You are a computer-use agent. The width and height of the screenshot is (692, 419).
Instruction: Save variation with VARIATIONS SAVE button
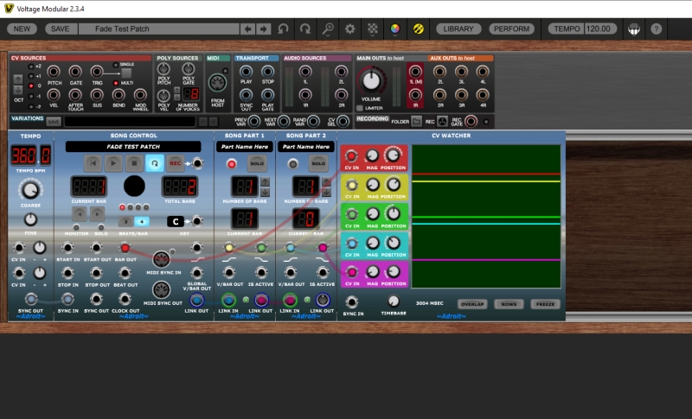(54, 122)
